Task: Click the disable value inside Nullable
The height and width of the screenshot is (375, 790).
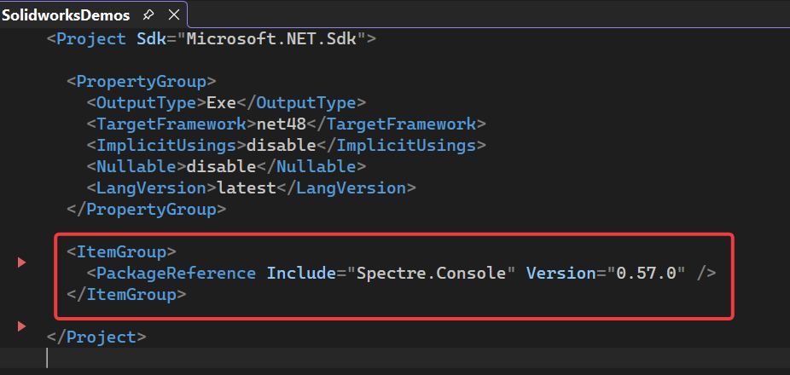Action: coord(222,166)
